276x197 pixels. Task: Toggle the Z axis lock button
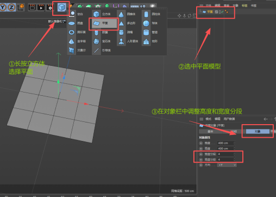(11, 7)
